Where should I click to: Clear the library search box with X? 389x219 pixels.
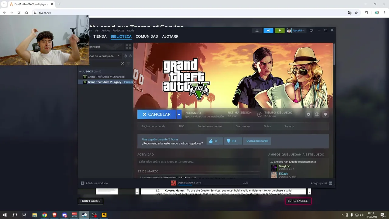[122, 64]
